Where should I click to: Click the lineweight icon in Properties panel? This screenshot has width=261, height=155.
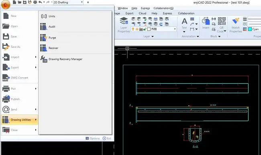coord(245,19)
